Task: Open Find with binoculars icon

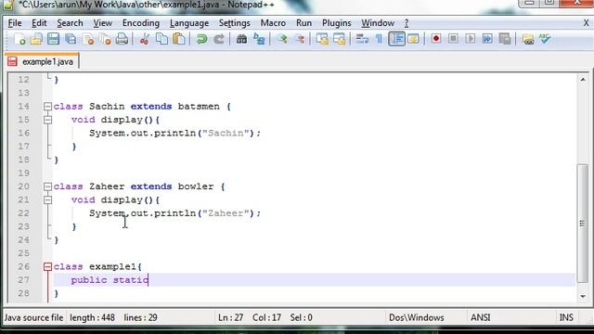Action: tap(241, 39)
